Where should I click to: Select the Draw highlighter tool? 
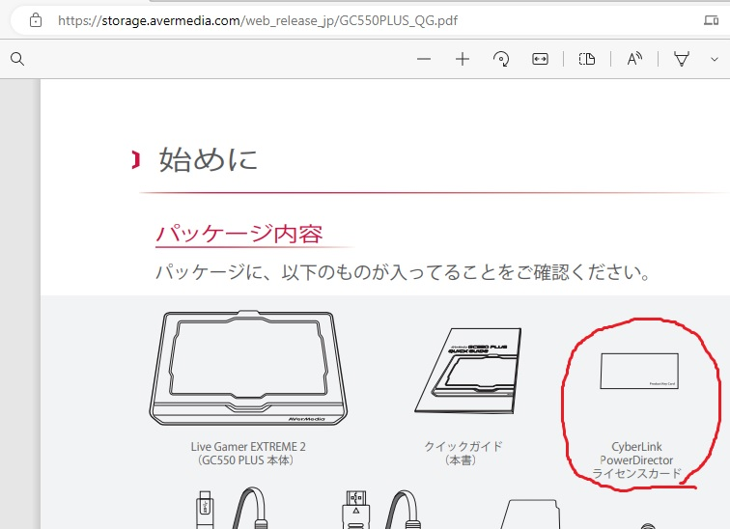(x=682, y=59)
